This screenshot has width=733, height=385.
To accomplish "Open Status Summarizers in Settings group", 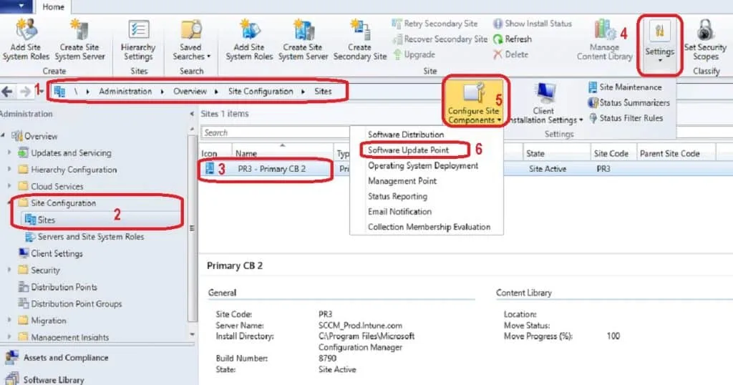I will pyautogui.click(x=628, y=102).
